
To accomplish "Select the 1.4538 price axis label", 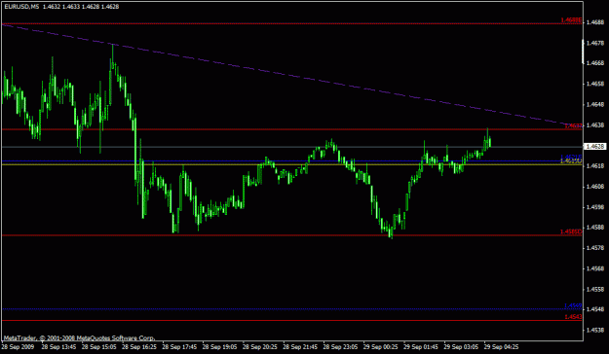I will click(x=595, y=331).
